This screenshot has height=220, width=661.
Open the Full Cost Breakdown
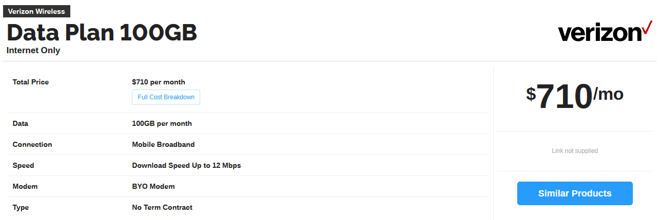coord(166,97)
